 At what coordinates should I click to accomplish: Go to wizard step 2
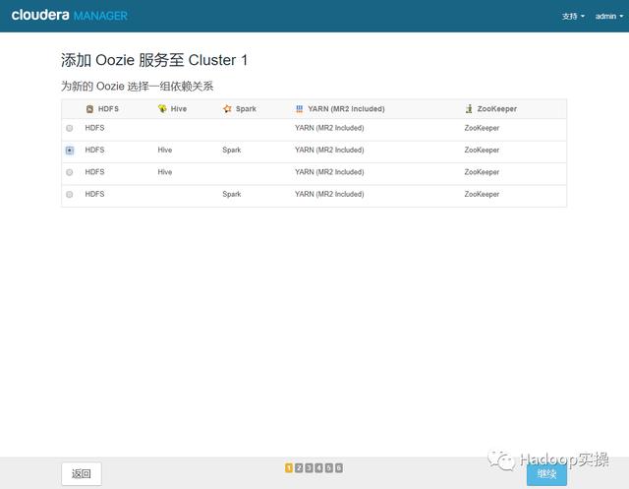tap(299, 467)
